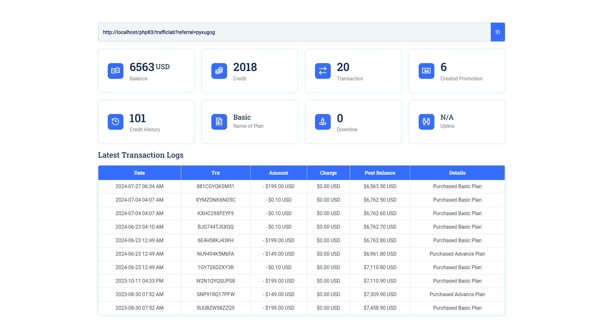Click the Created Promotion Ad icon
Viewport: 603px width, 331px height.
pyautogui.click(x=426, y=71)
